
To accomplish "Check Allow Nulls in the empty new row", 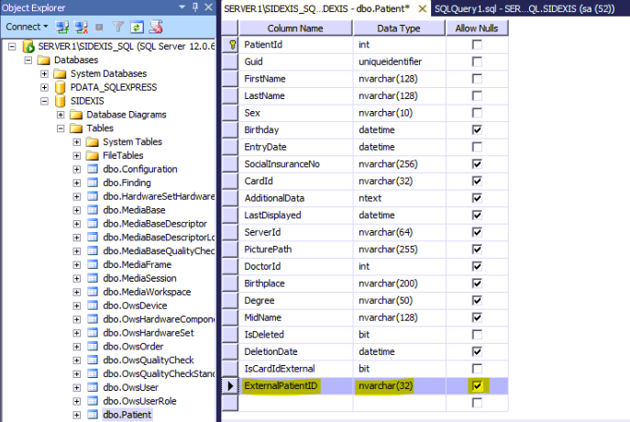I will tap(477, 403).
